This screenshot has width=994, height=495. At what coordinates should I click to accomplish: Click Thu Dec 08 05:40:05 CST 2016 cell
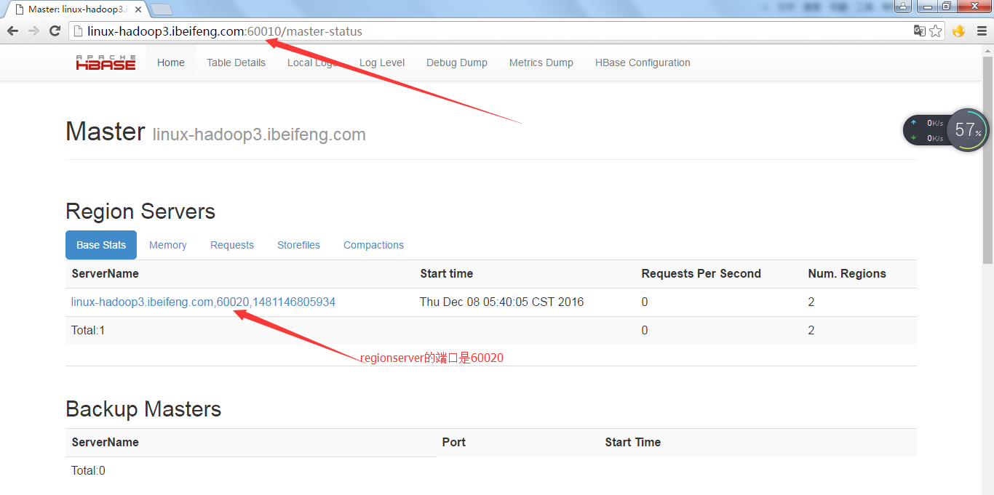click(501, 302)
